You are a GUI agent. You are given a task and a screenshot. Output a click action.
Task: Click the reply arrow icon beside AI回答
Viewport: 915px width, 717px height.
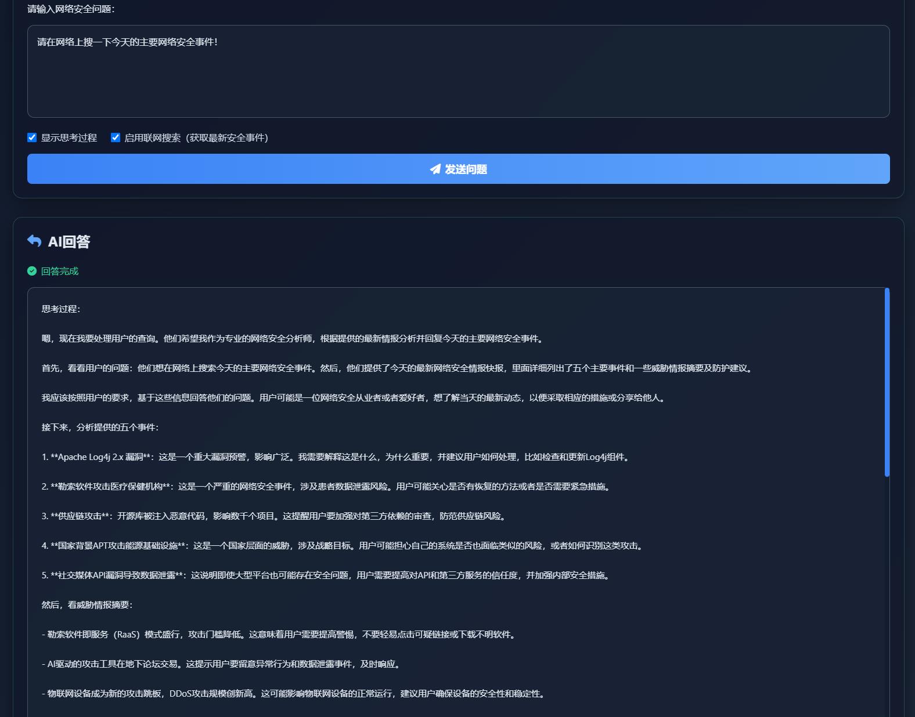pos(34,241)
